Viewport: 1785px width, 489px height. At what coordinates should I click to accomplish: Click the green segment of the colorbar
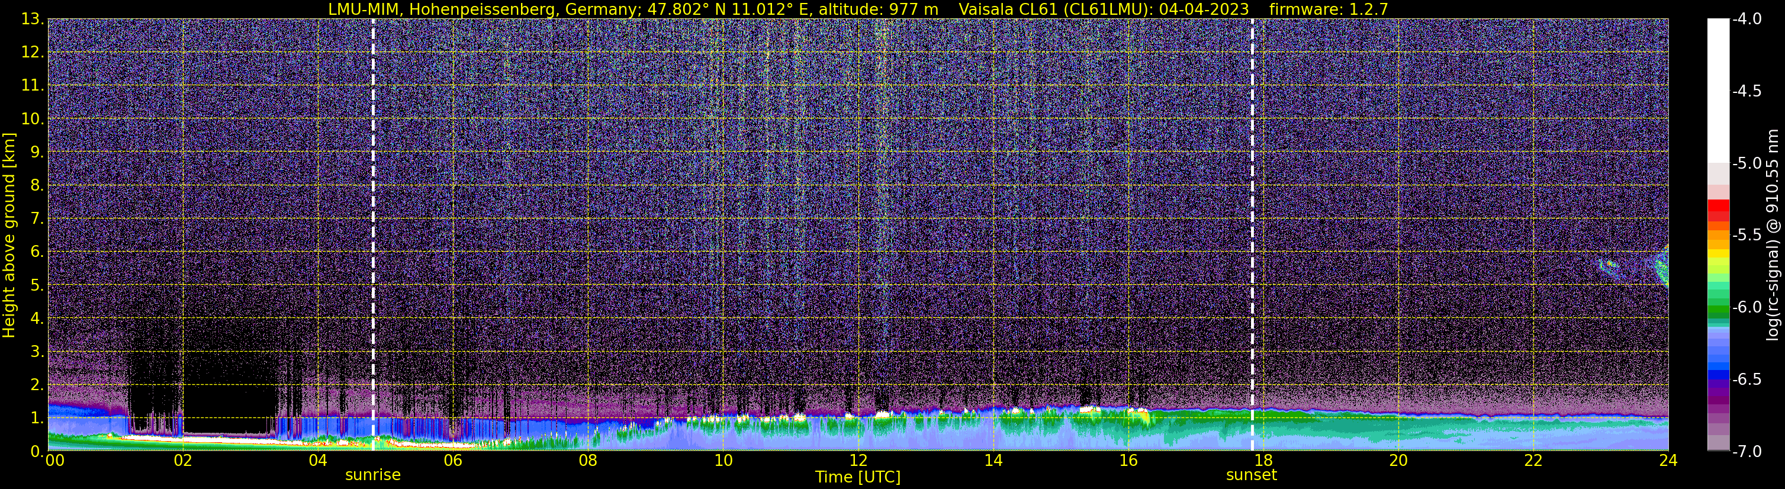1718,308
